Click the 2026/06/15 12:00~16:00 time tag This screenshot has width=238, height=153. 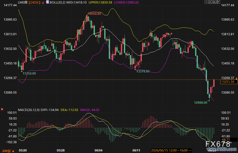point(171,150)
